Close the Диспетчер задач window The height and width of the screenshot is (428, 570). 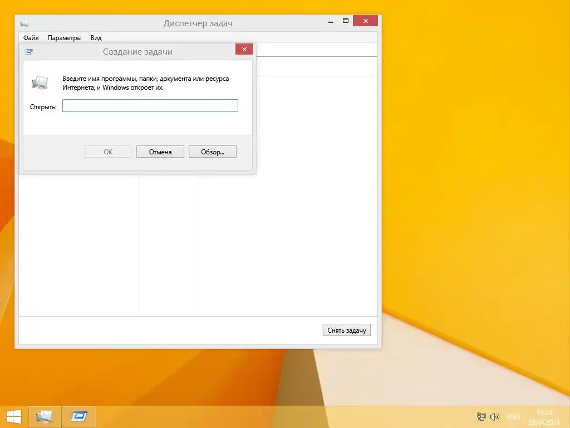365,21
